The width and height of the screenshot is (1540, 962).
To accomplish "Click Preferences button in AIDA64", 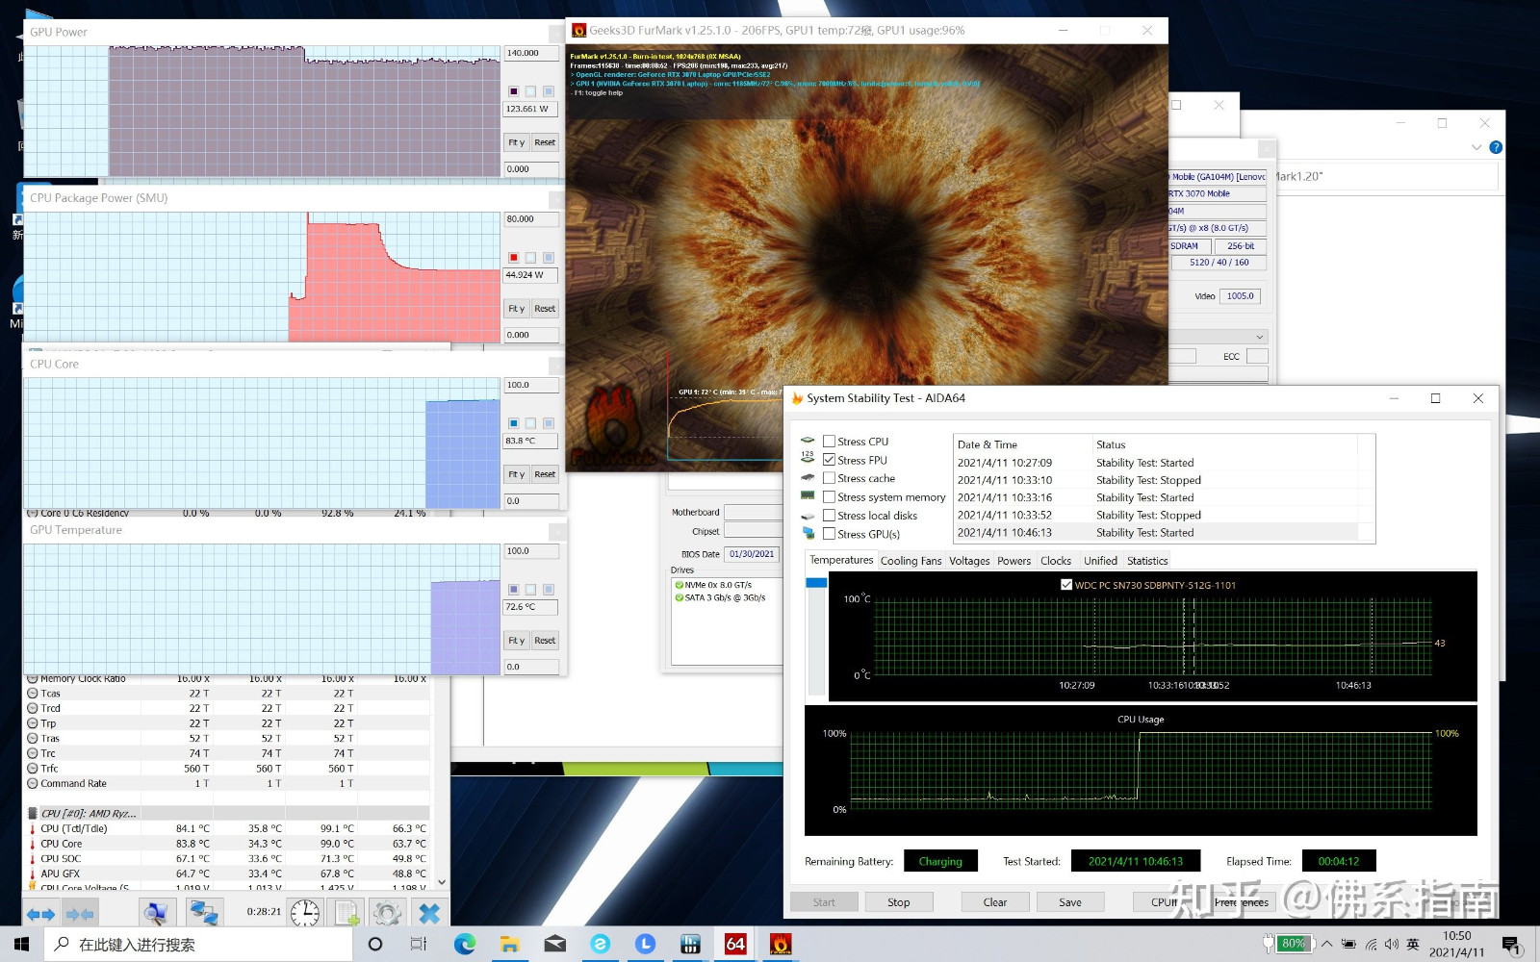I will coord(1242,902).
